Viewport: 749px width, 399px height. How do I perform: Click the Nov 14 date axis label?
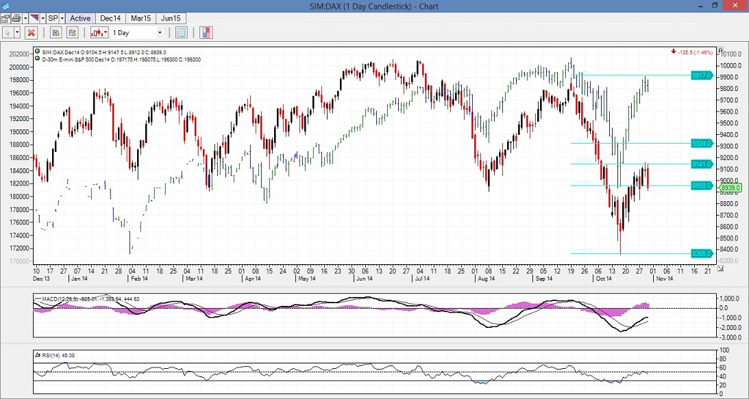coord(664,279)
